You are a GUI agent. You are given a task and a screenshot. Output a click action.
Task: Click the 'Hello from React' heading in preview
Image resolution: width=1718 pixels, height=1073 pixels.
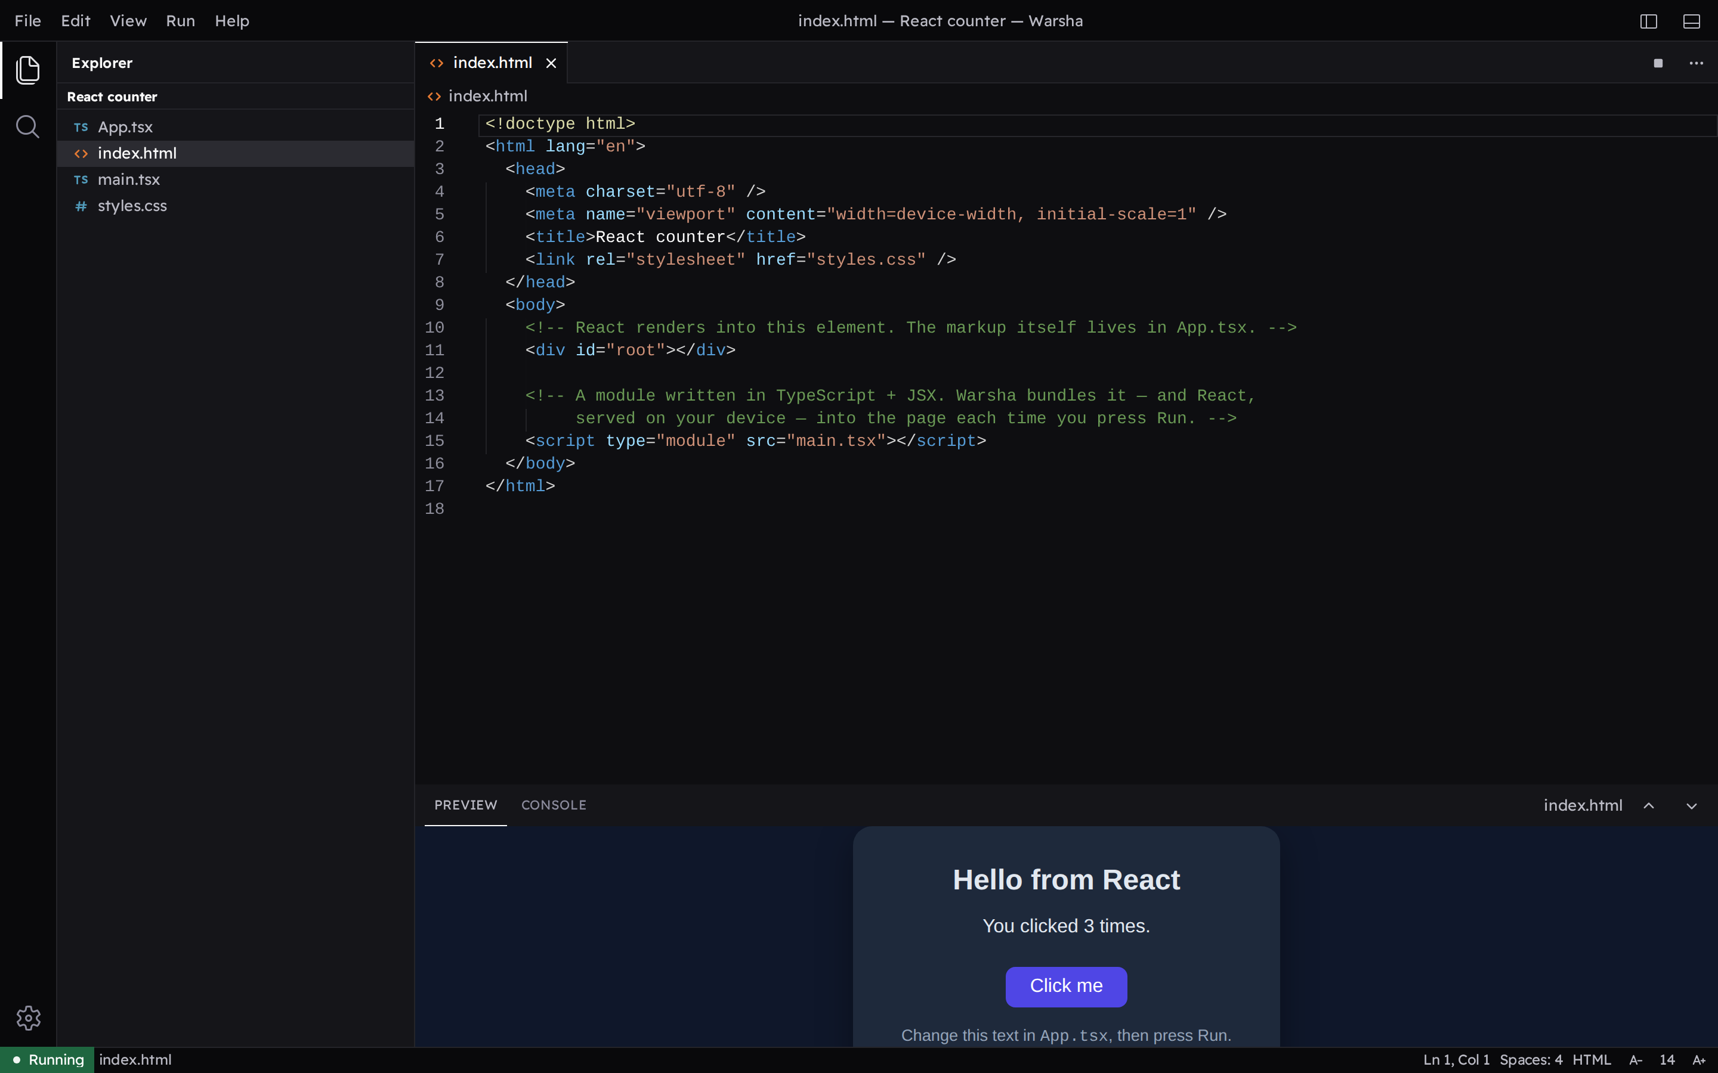(1067, 880)
